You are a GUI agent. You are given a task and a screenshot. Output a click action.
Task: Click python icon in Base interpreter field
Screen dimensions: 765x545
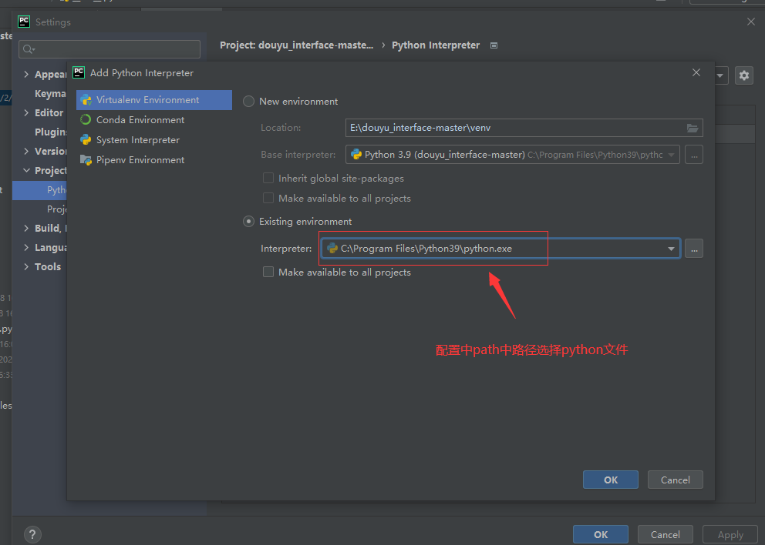coord(356,155)
